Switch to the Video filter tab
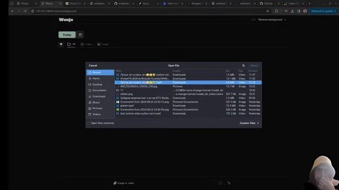 coord(86,44)
